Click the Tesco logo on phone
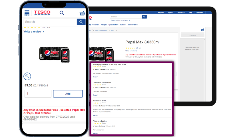This screenshot has width=235, height=137. pos(42,13)
